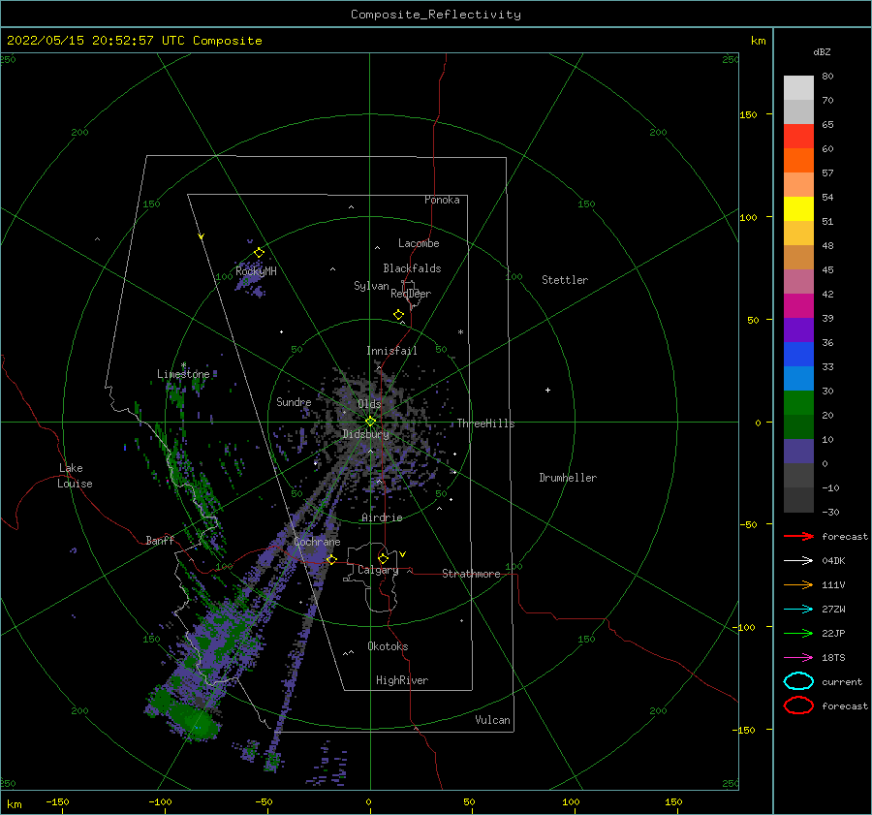
Task: Click the 18TS legend label
Action: tap(833, 658)
